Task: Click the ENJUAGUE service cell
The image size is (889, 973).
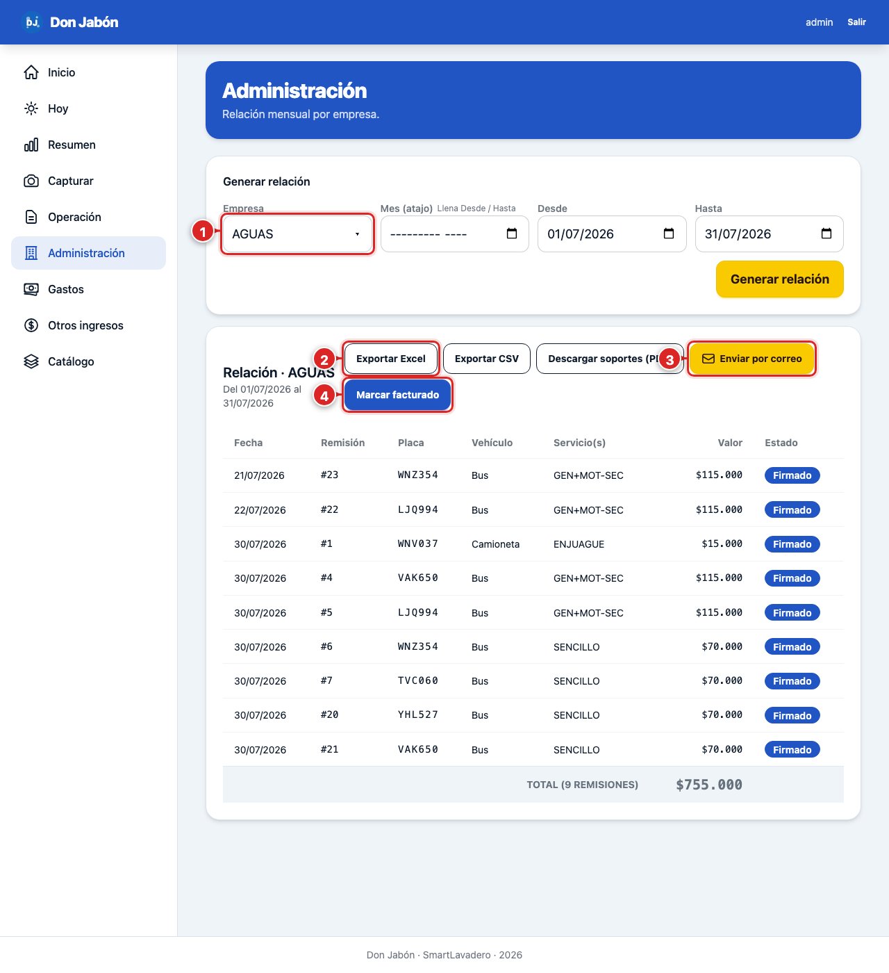Action: tap(579, 544)
